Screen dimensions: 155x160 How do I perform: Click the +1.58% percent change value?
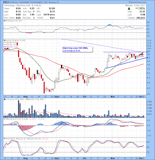click(x=140, y=8)
